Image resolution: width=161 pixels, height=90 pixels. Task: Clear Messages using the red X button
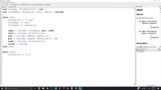click(39, 5)
